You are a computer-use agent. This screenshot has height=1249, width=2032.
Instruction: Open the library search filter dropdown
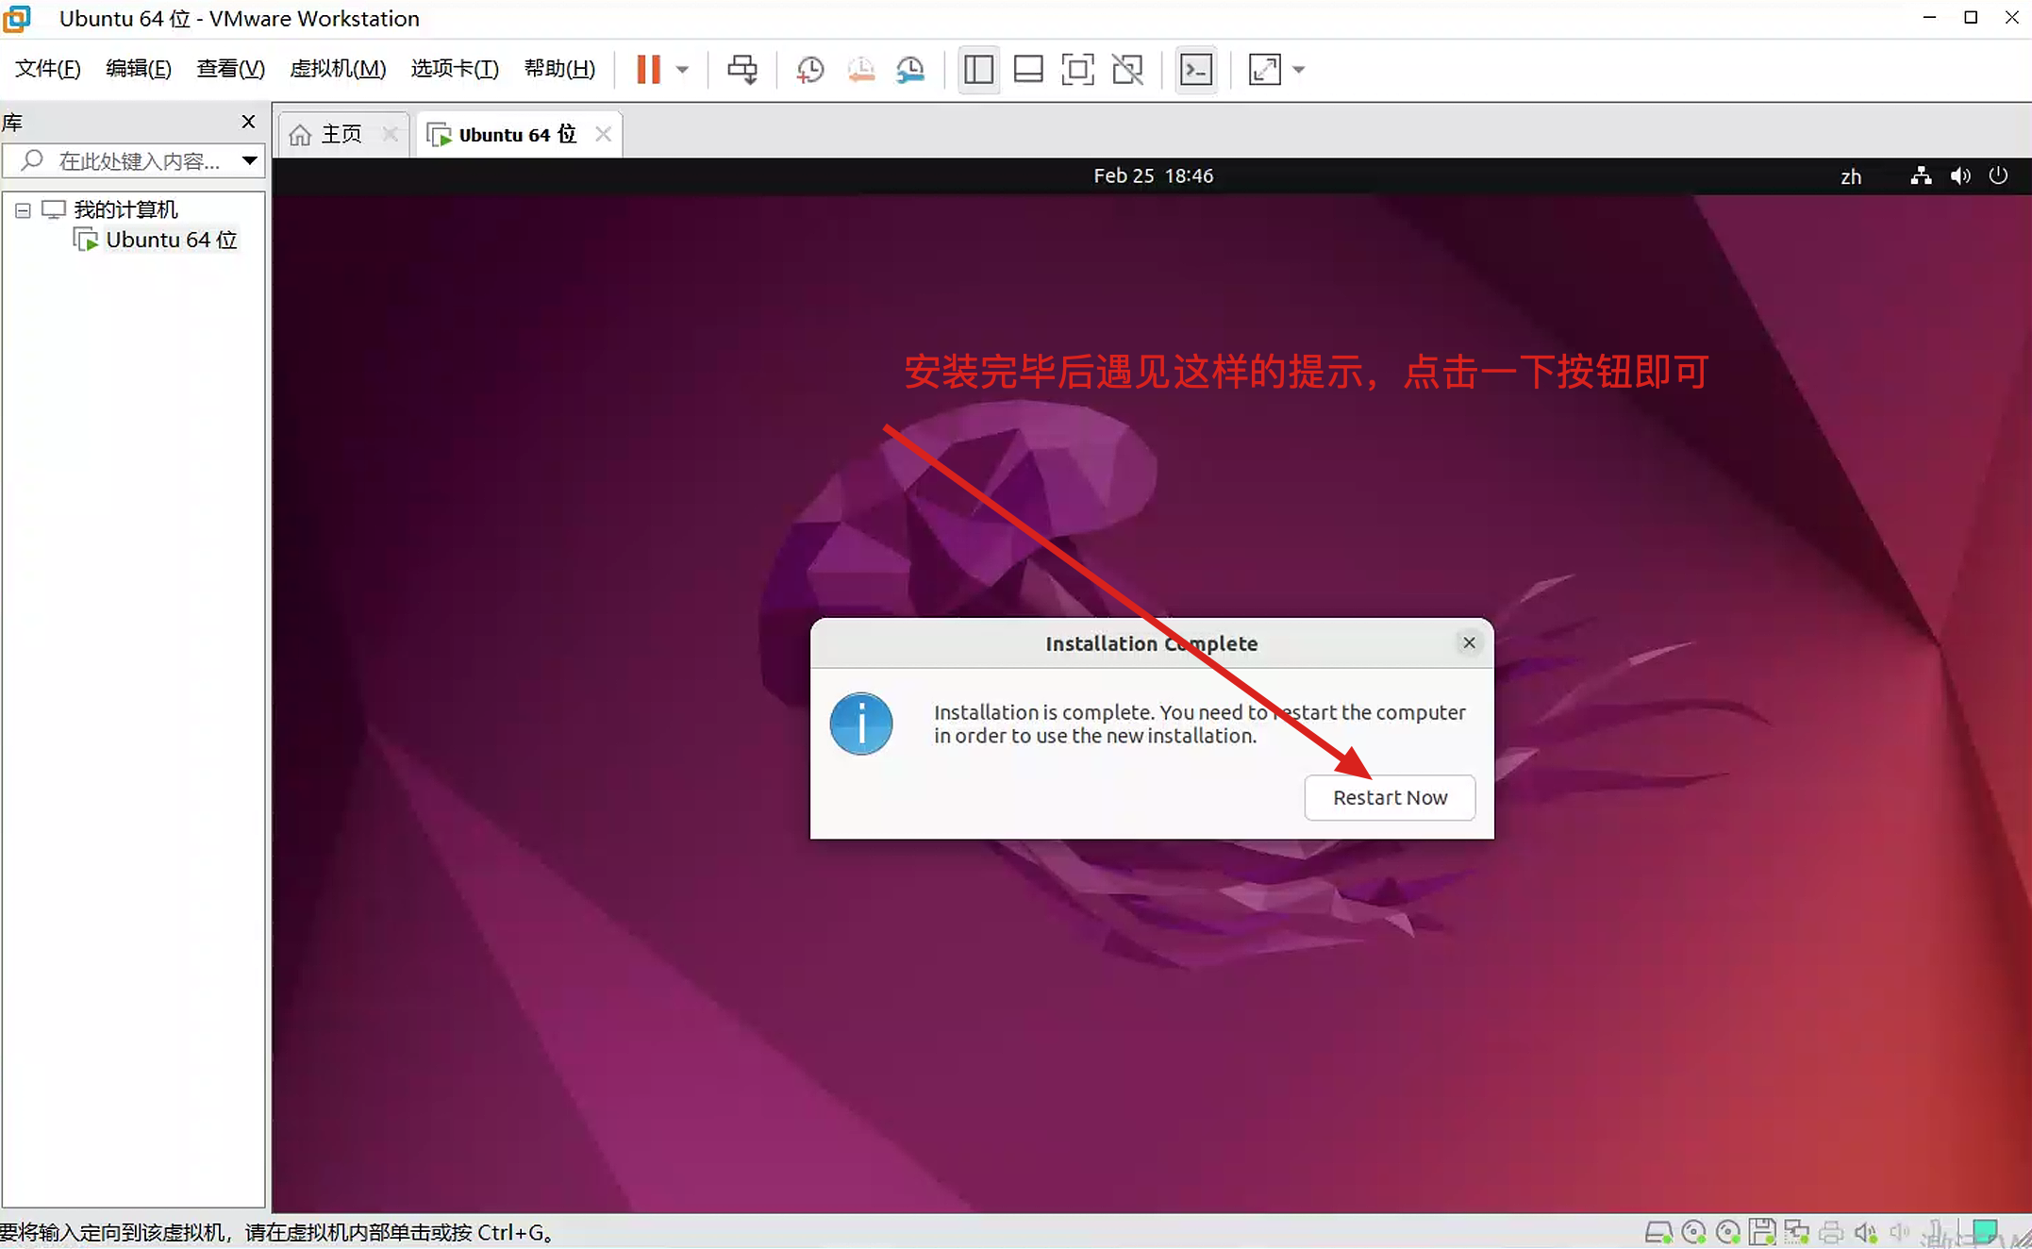tap(249, 161)
